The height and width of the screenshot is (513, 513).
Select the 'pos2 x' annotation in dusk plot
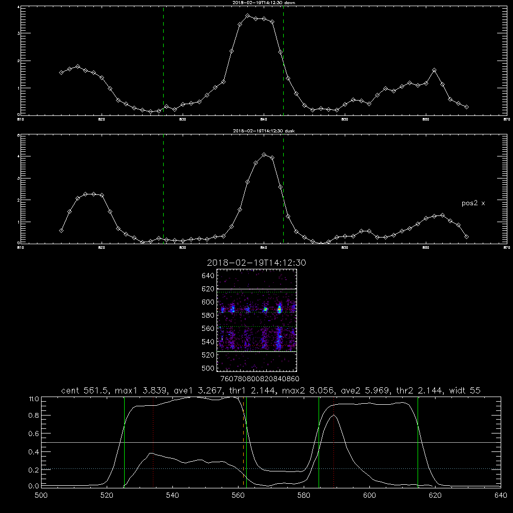tap(473, 203)
